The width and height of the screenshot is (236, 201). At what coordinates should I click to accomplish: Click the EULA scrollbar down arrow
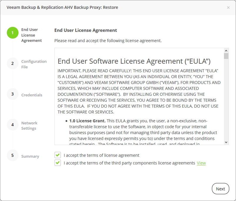[x=226, y=142]
